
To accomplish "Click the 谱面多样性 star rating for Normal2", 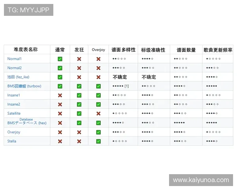I will click(x=118, y=68).
